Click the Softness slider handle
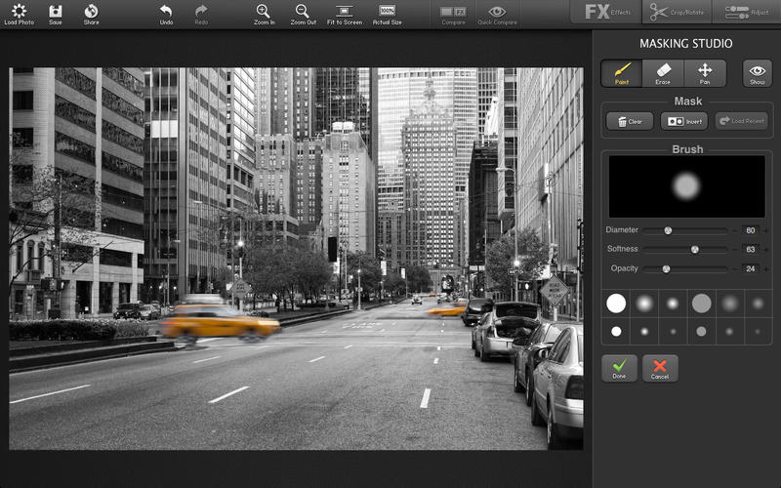Screen dimensions: 781x488 coord(694,250)
